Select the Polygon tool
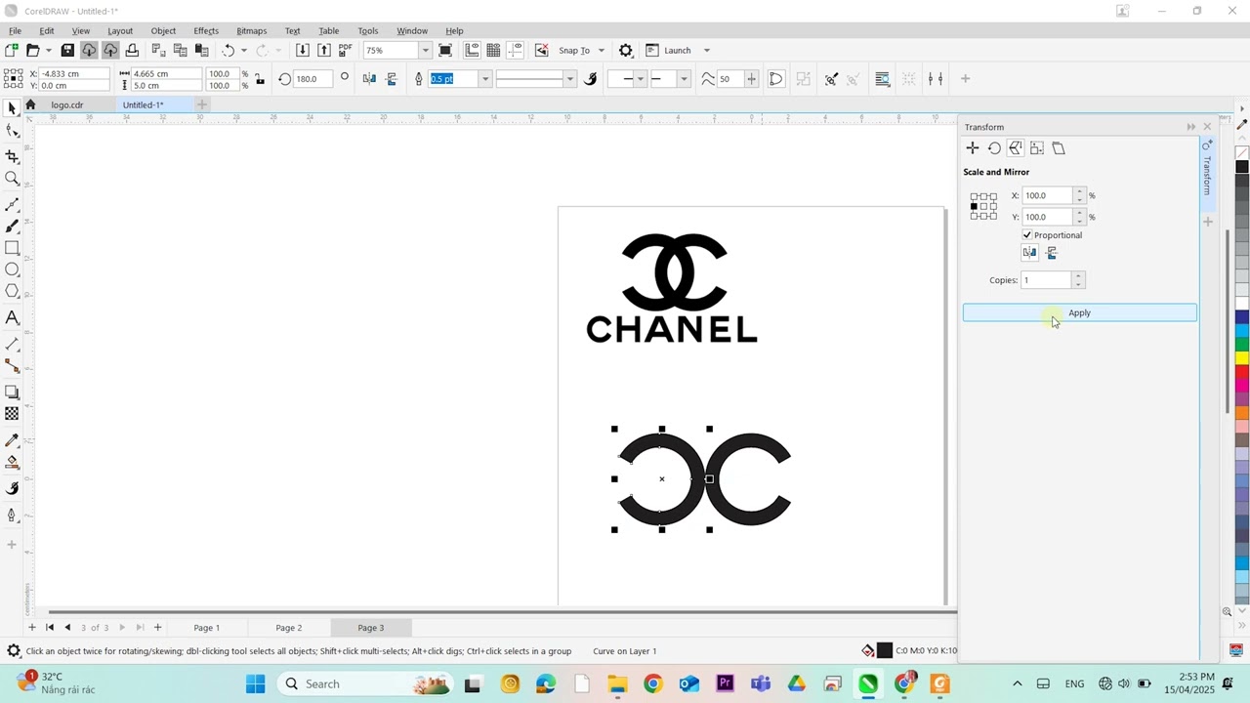1250x703 pixels. coord(12,291)
